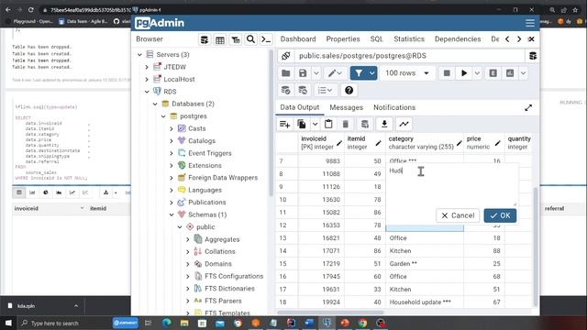
Task: Execute query with the play button
Action: click(x=464, y=73)
